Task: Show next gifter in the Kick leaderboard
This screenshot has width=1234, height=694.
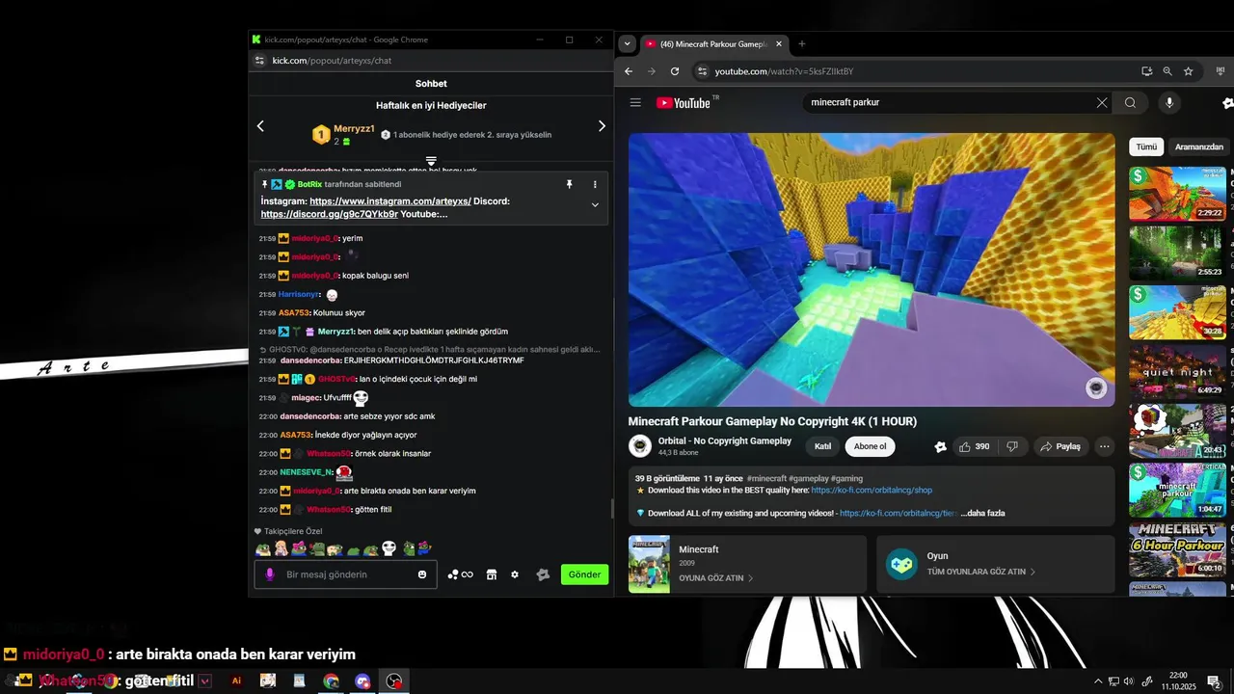Action: tap(602, 126)
